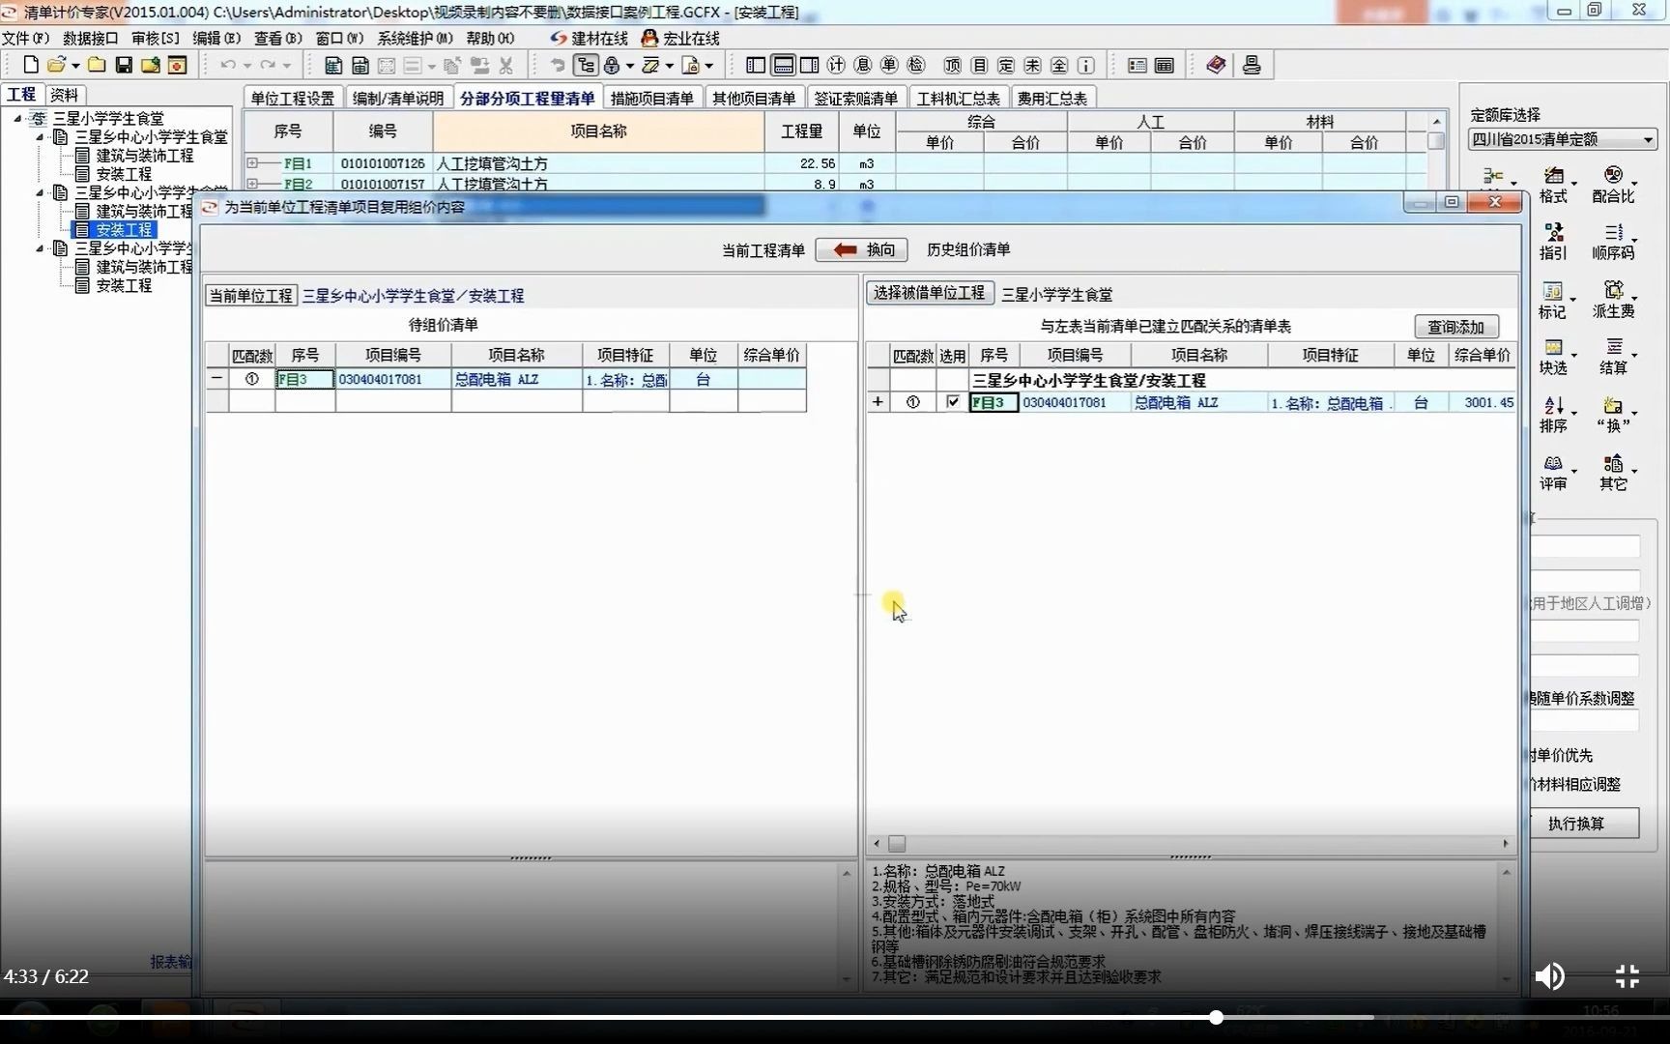Click the 项 toolbar icon
The width and height of the screenshot is (1670, 1044).
[953, 65]
